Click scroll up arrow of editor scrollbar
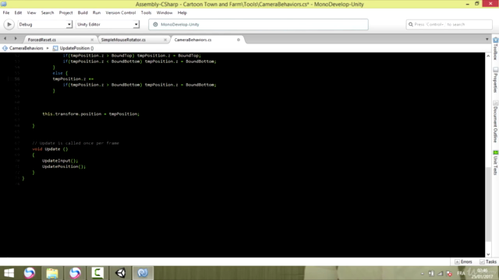This screenshot has width=499, height=280. coord(488,56)
